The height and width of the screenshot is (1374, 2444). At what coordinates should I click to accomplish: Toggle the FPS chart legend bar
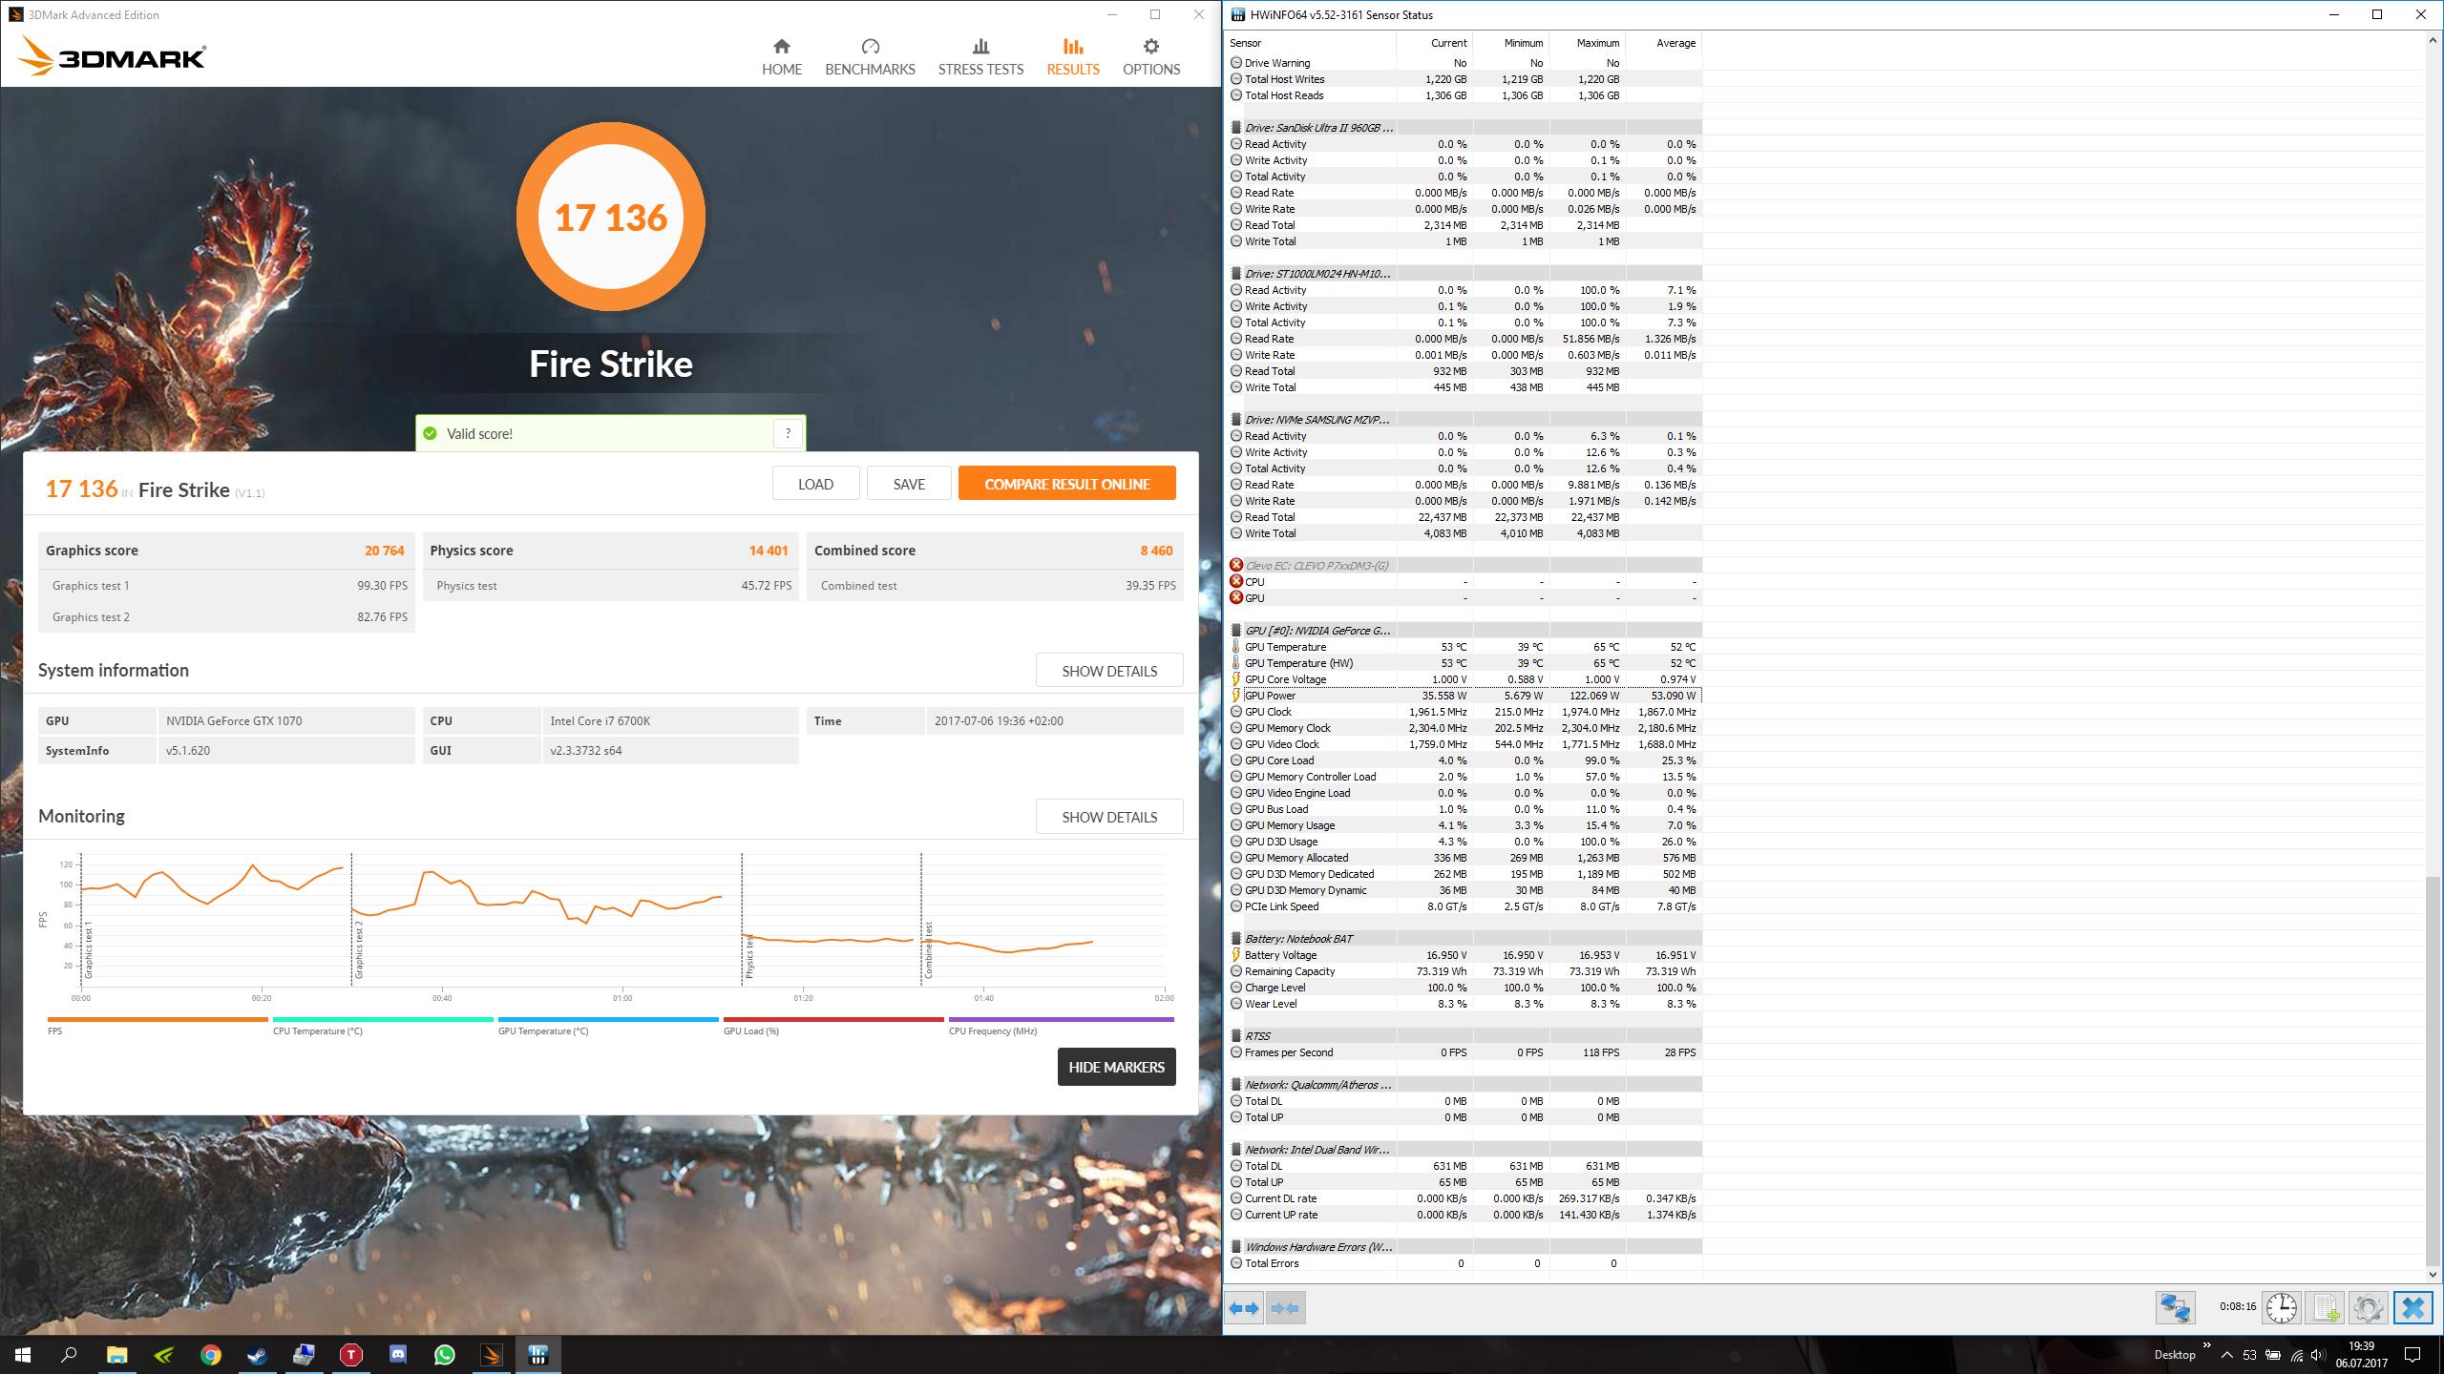pos(158,1020)
